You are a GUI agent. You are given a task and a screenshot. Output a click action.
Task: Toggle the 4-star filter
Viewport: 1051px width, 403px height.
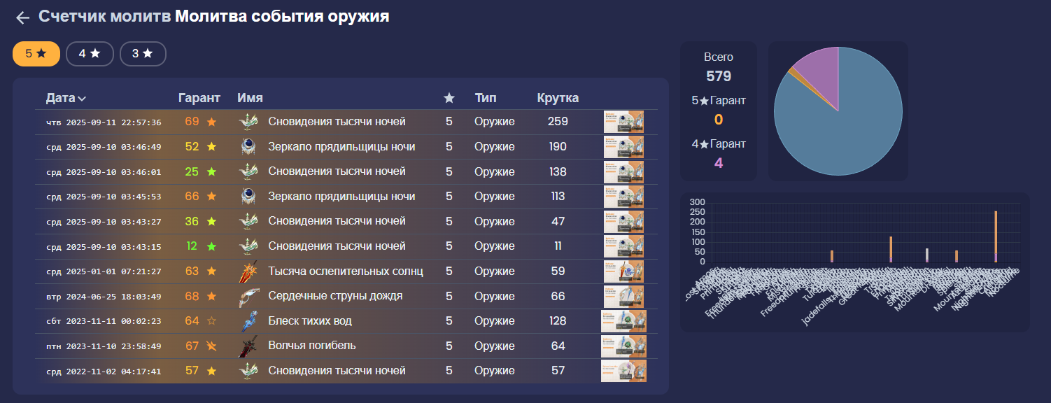click(90, 54)
